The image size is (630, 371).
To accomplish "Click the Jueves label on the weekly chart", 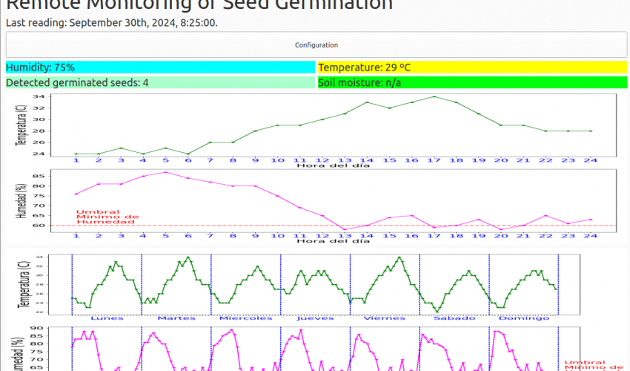I will coord(314,318).
